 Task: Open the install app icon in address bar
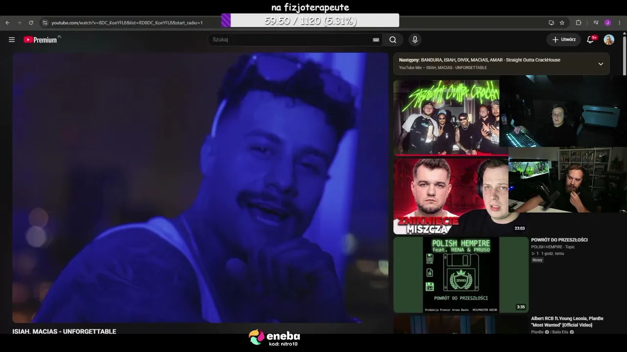tap(551, 22)
